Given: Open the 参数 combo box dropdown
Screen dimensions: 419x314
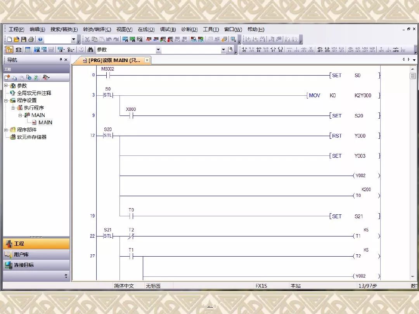Looking at the screenshot, I should pos(158,50).
